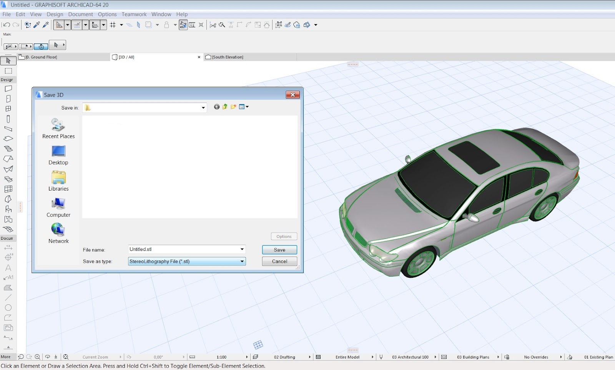Open the 1:100 scale selector in status bar

point(222,357)
